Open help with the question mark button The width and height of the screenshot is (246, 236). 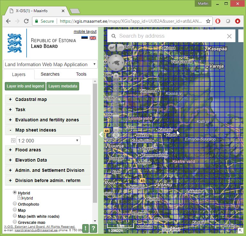(x=93, y=228)
